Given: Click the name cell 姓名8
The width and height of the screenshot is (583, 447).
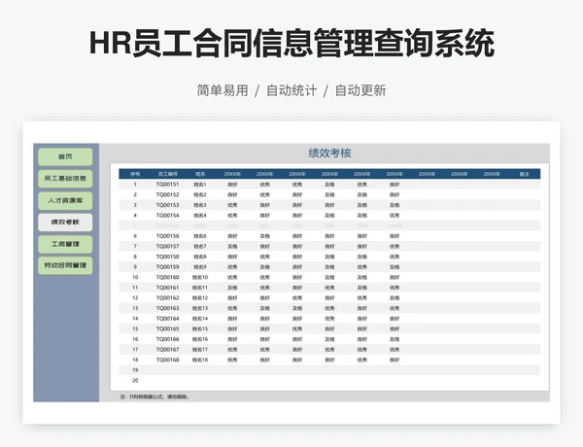Looking at the screenshot, I should (200, 257).
